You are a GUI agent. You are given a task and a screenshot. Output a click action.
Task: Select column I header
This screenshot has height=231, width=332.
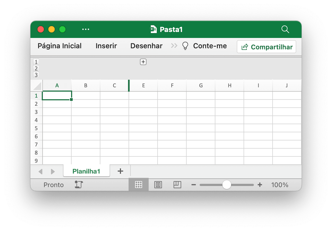(258, 86)
